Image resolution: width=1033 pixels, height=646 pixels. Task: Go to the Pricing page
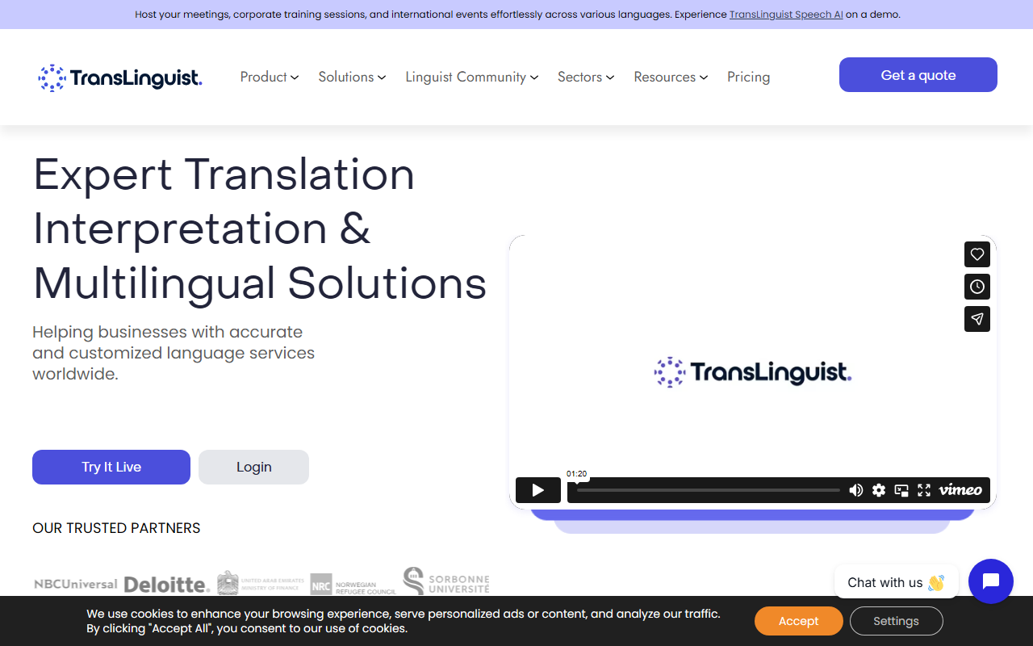click(x=748, y=77)
